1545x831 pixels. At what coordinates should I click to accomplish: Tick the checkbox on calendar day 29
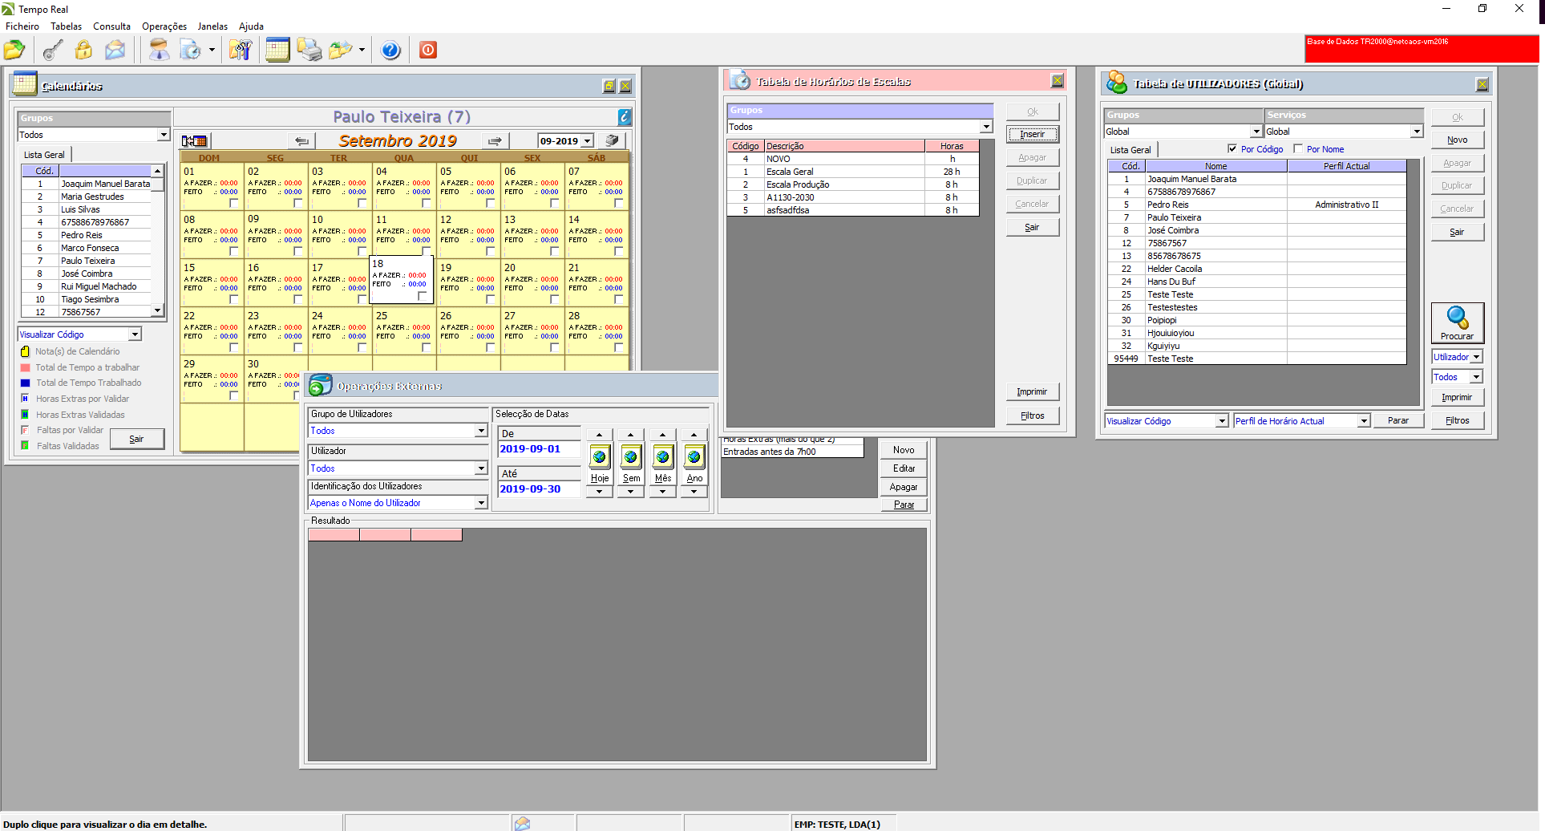click(234, 395)
